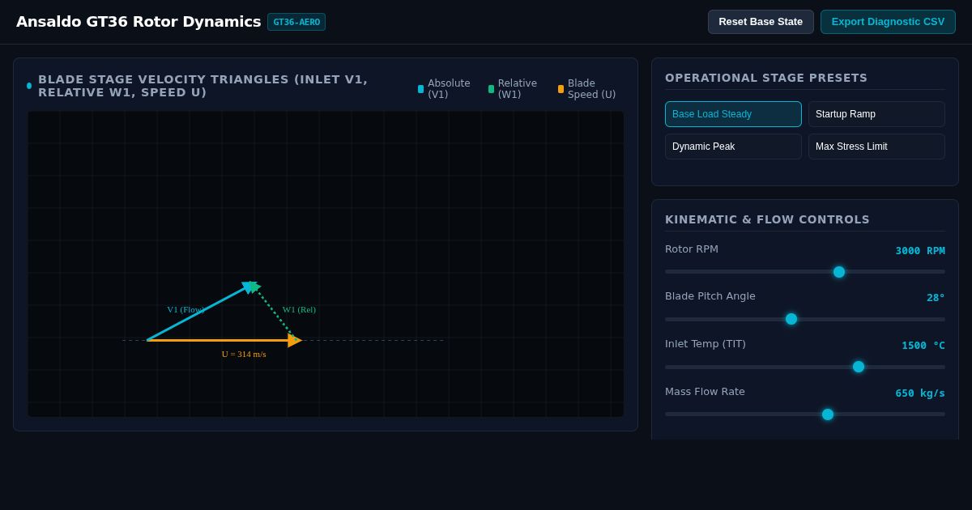Click the Relative (W1) legend swatch
The image size is (972, 510).
[491, 89]
